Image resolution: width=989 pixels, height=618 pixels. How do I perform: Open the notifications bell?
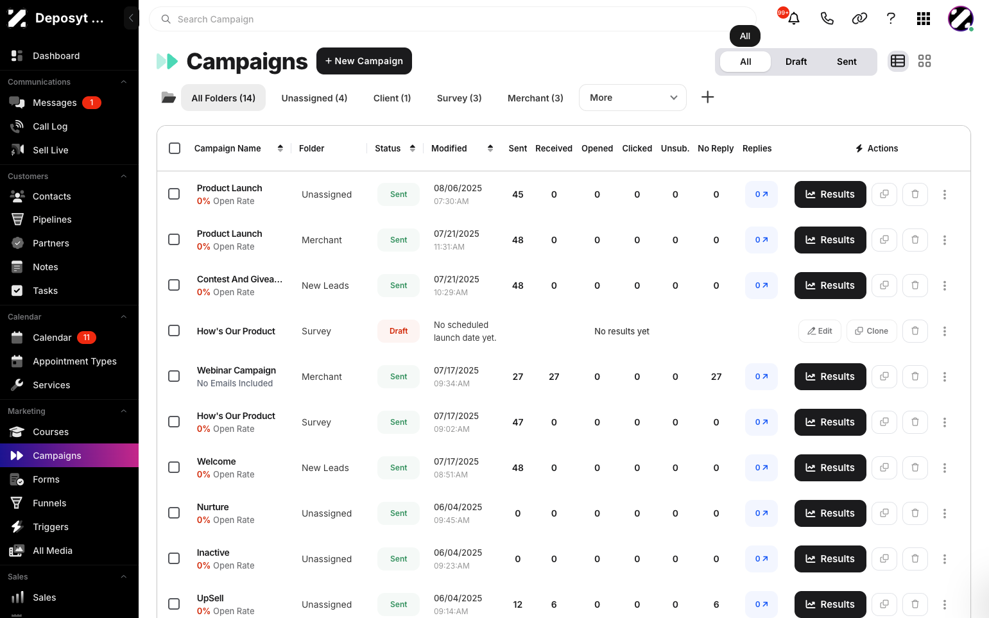tap(794, 19)
